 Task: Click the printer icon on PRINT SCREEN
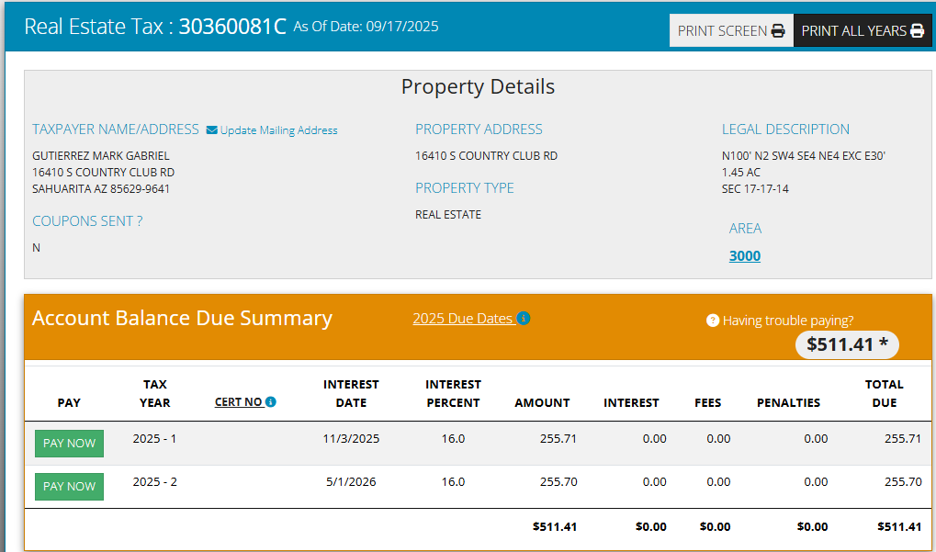(778, 31)
